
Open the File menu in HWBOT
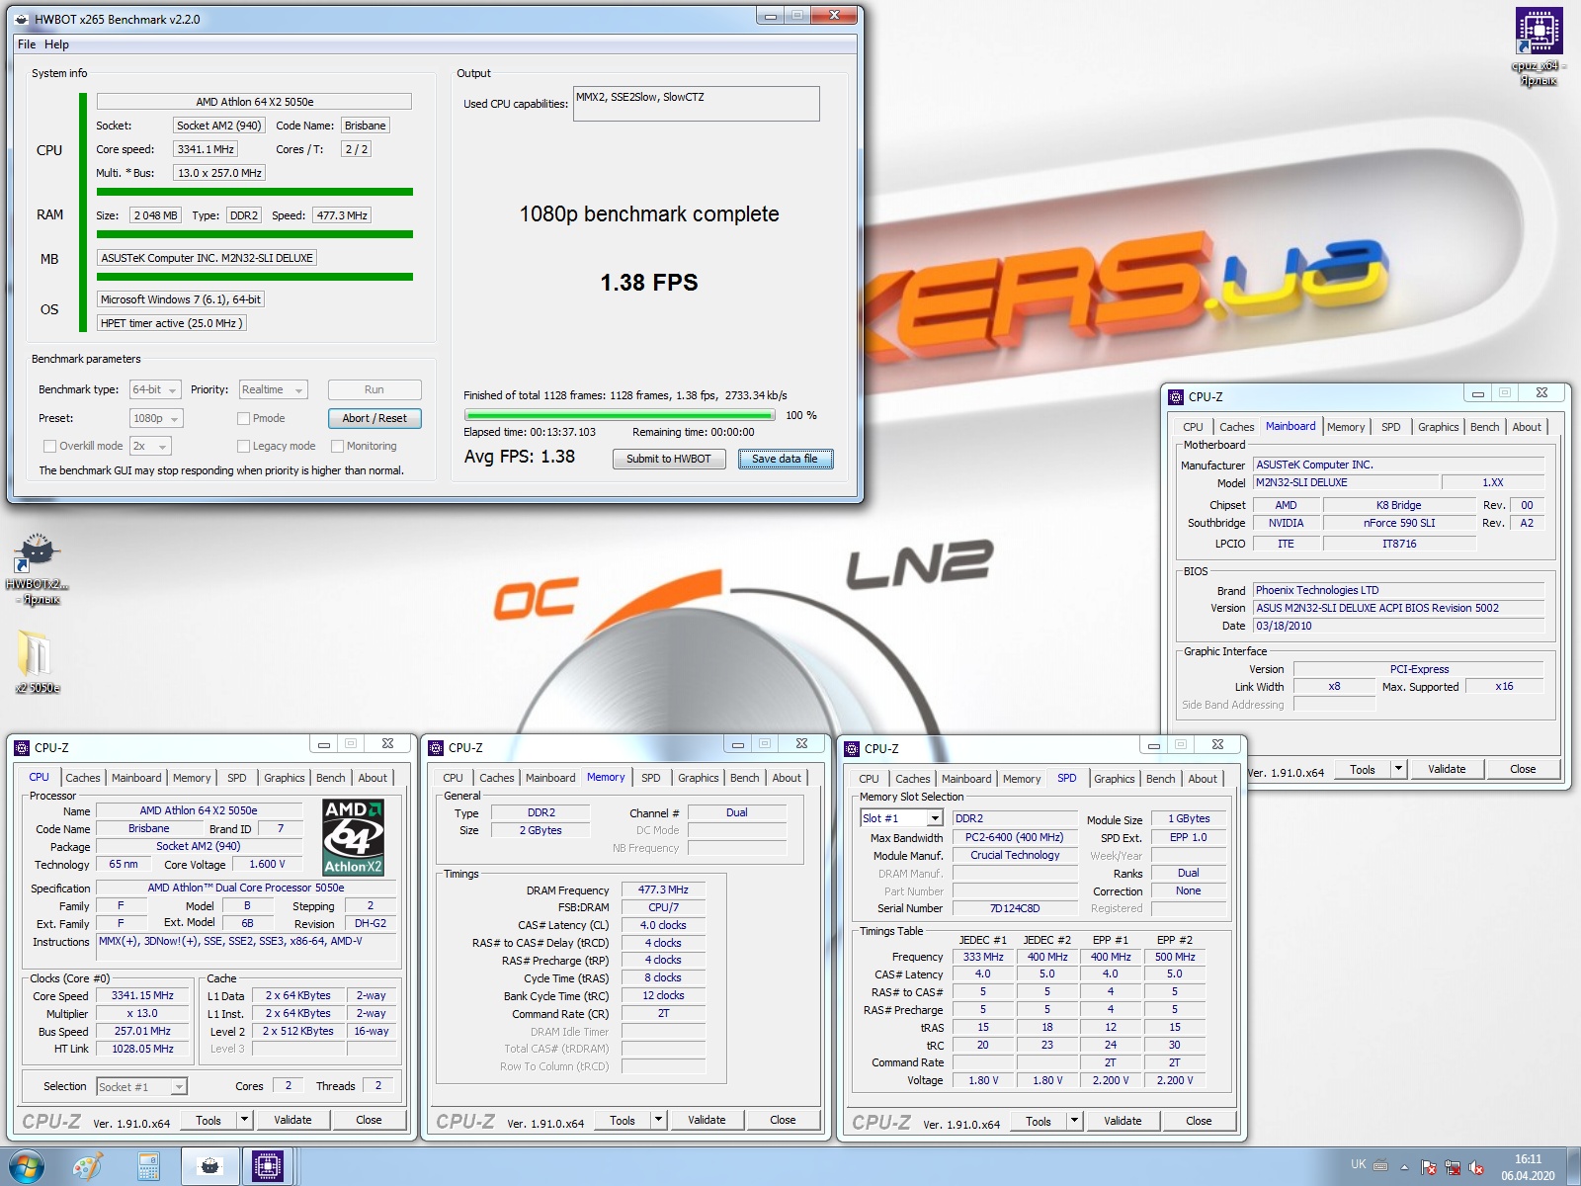pos(27,44)
